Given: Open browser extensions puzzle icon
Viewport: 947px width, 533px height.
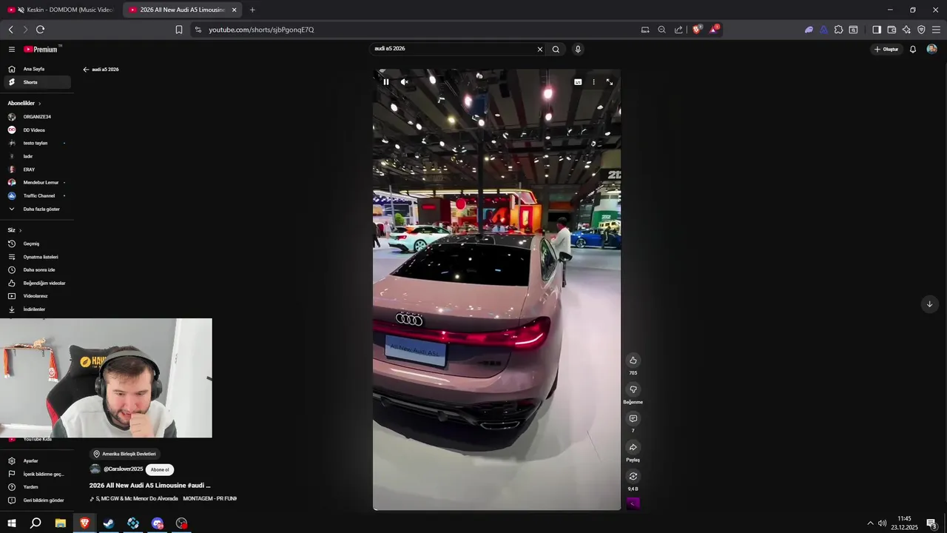Looking at the screenshot, I should point(838,30).
